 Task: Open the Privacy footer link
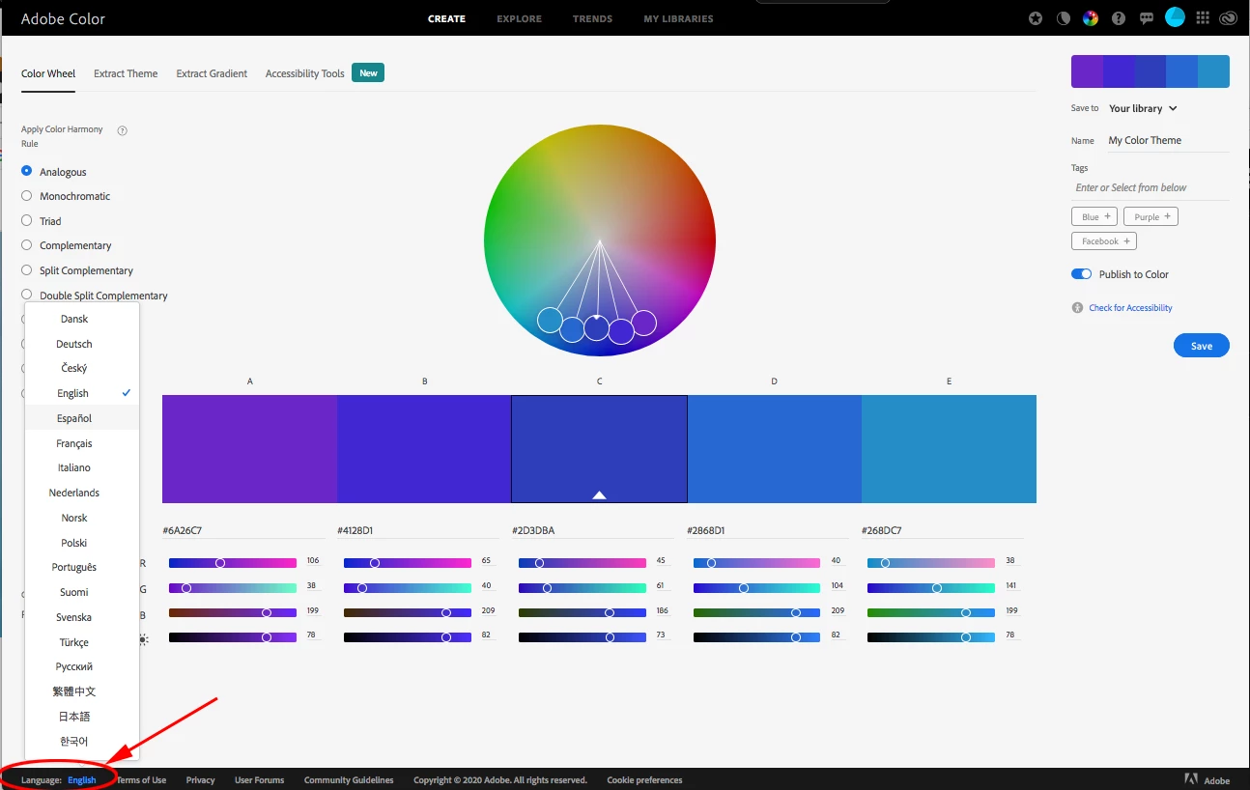tap(201, 780)
